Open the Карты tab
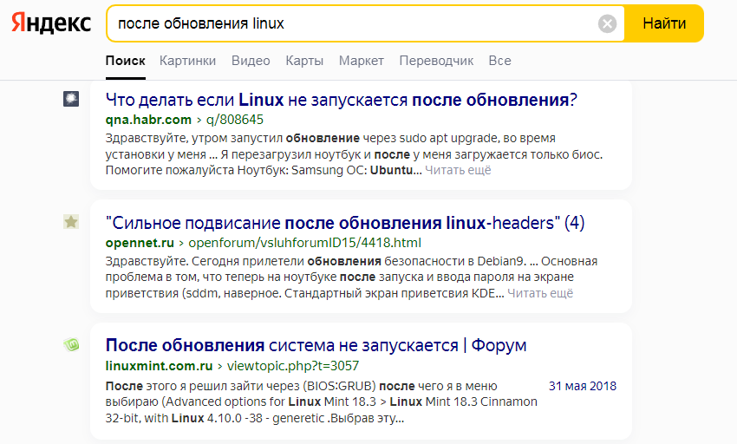Screen dimensions: 737x444 (304, 61)
